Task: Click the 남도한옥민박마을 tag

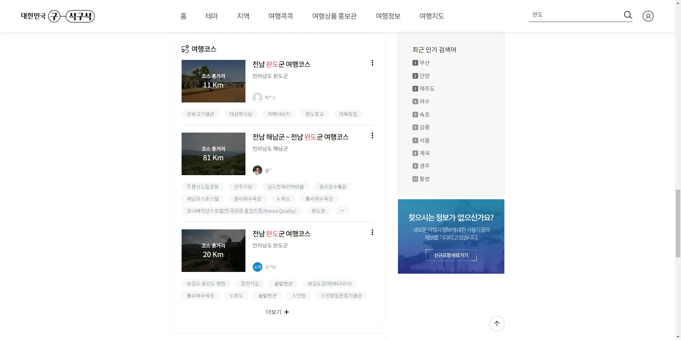Action: click(x=286, y=186)
